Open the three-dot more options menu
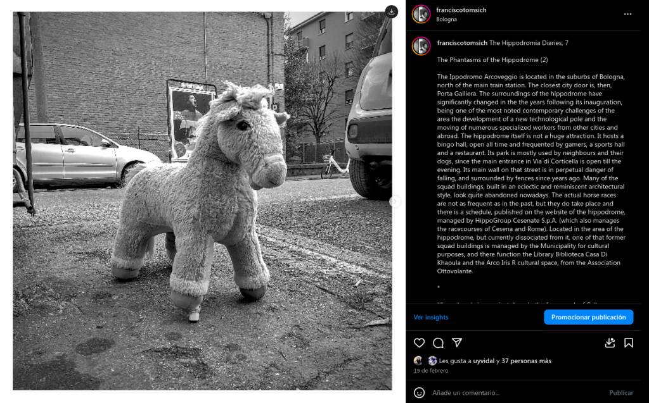Viewport: 649px width, 403px height. coord(628,14)
